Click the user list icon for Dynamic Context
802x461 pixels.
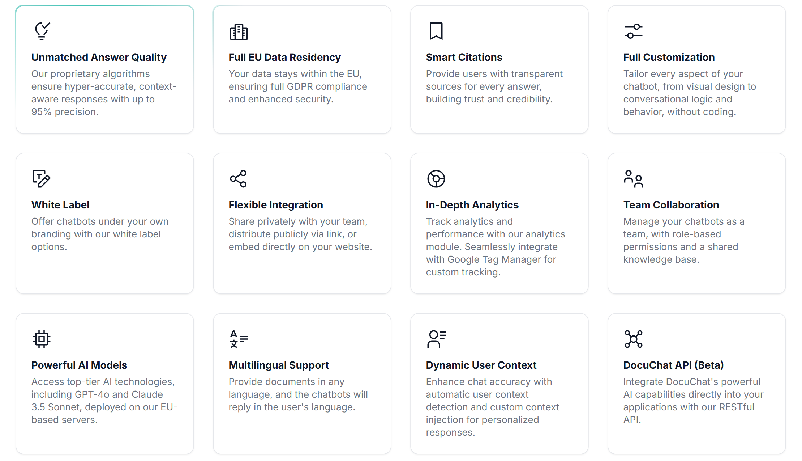437,339
